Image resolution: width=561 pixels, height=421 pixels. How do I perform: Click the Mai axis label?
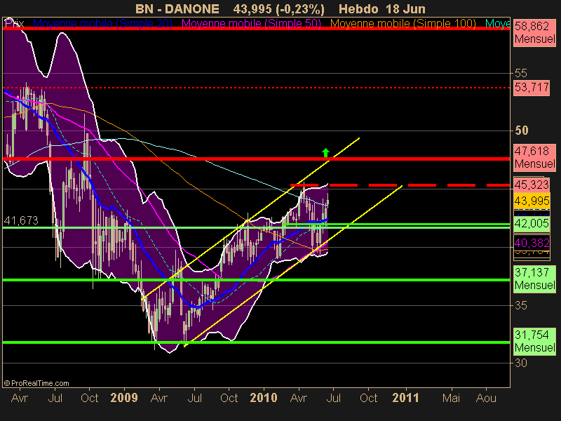click(451, 398)
